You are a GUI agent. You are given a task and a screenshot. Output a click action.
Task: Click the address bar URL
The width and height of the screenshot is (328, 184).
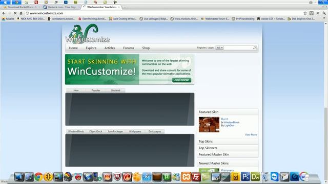point(46,13)
